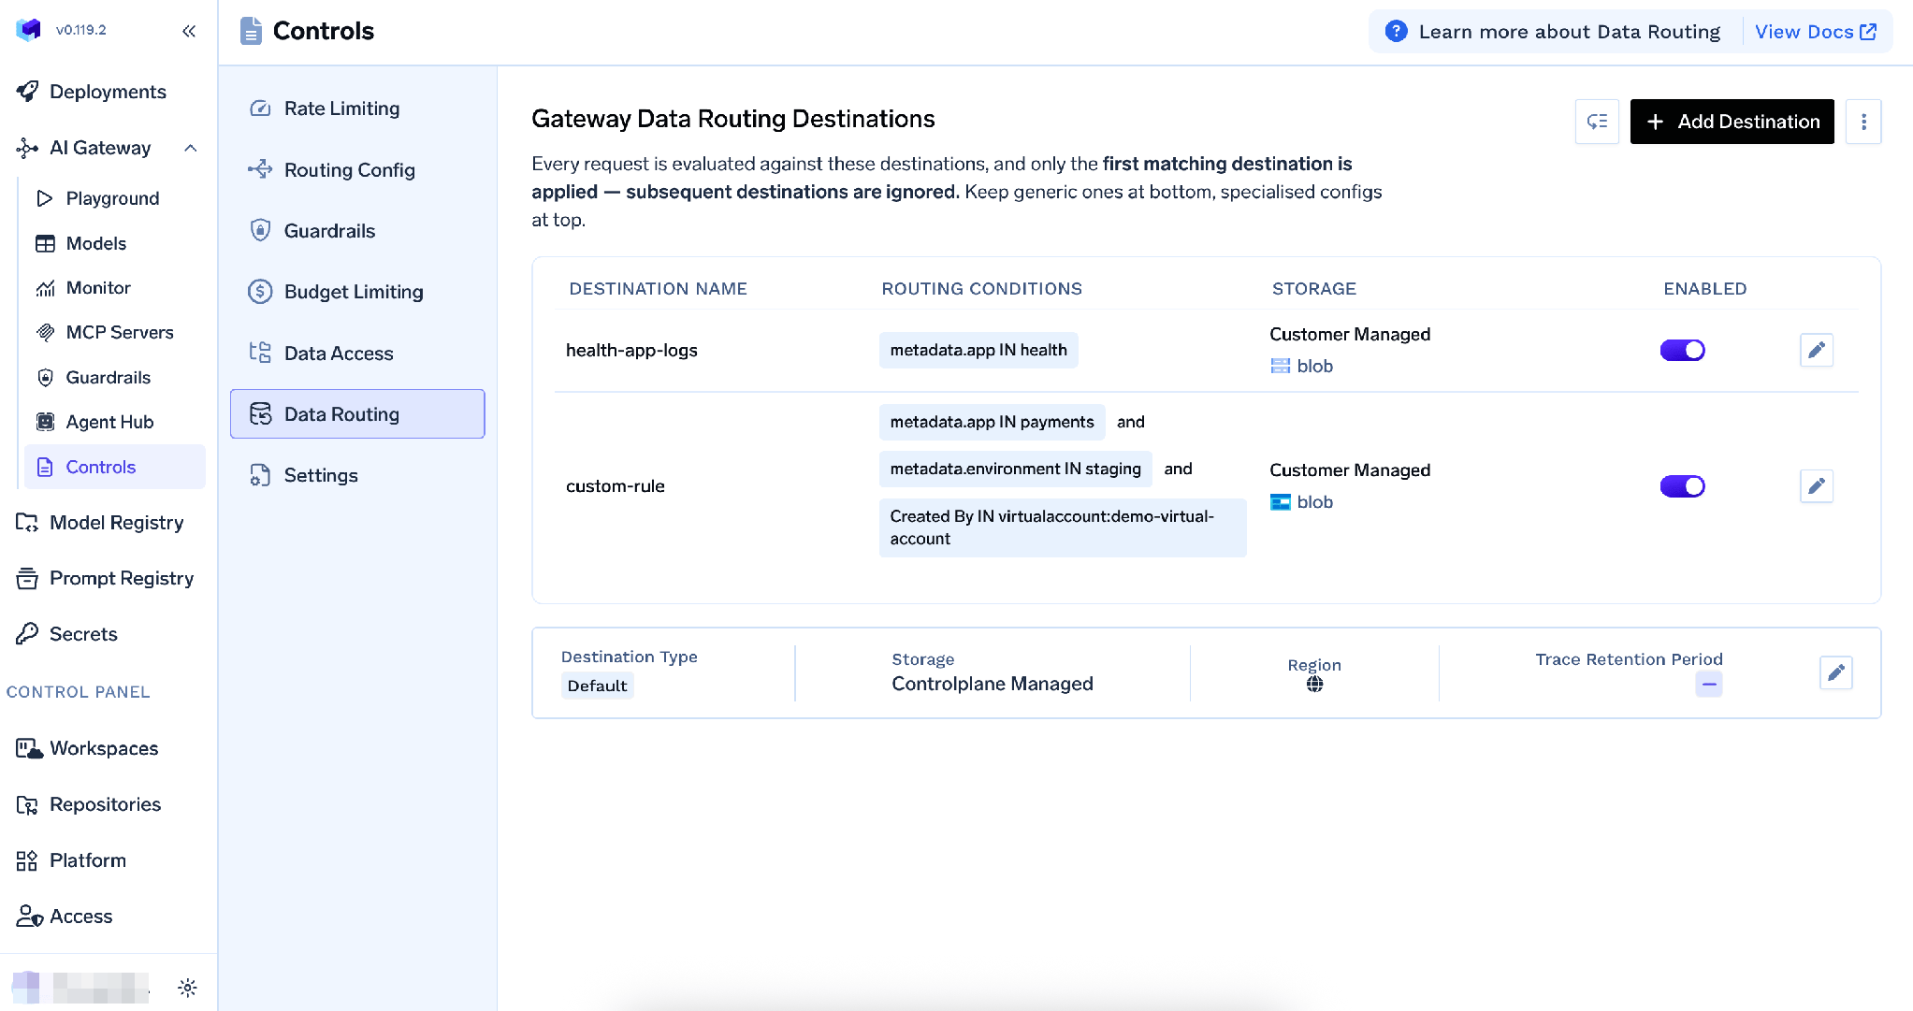Open Rate Limiting controls

click(357, 108)
